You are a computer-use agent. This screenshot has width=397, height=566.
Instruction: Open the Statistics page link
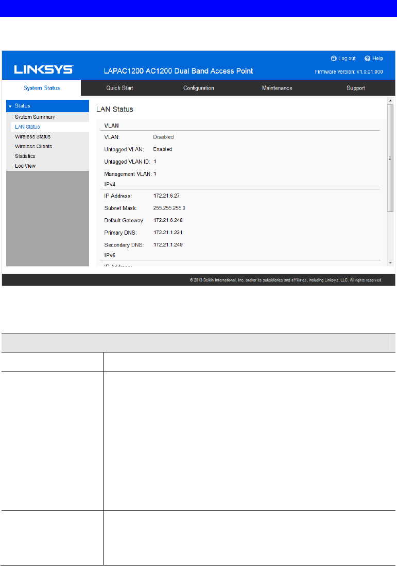point(25,156)
